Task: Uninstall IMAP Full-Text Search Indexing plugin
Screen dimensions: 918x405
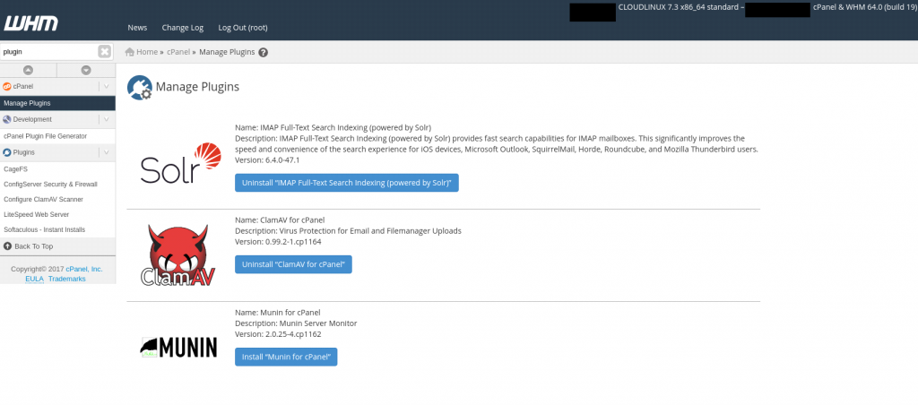Action: 347,183
